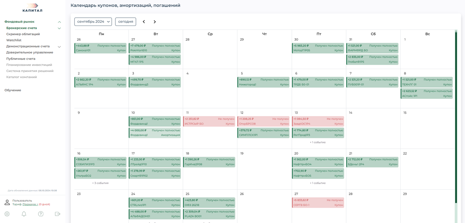Screen dimensions: 465x223
Task: Open the ФАРМФРД БО coupon event
Action: click(373, 48)
